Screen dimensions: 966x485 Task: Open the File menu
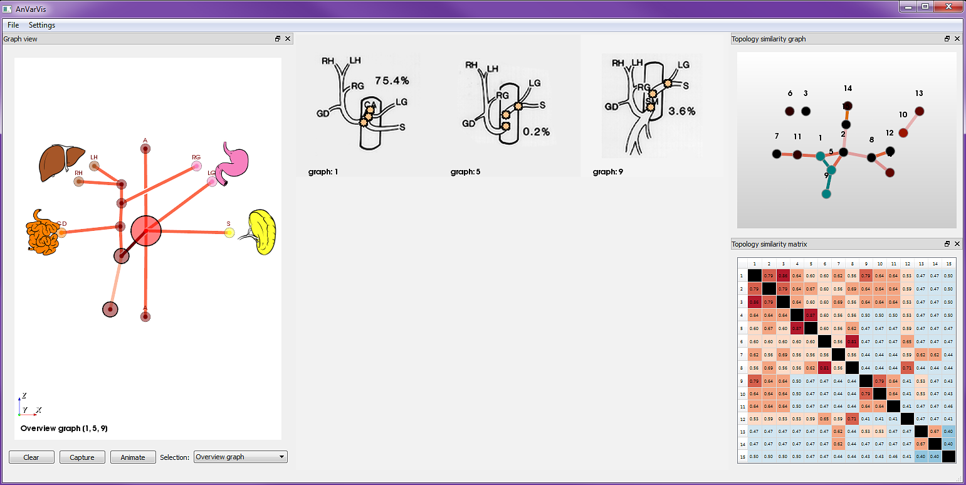(13, 25)
